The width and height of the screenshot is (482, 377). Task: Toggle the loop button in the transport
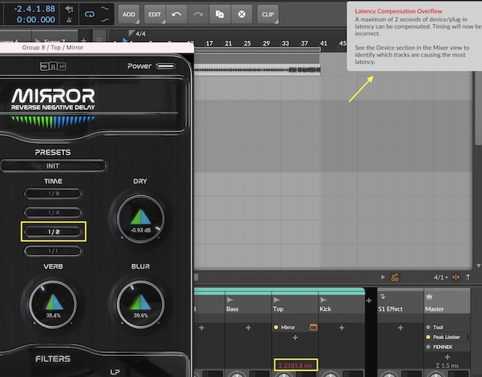coord(90,14)
